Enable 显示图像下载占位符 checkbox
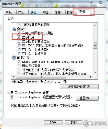Image resolution: width=108 pixels, height=129 pixels. pos(19,41)
